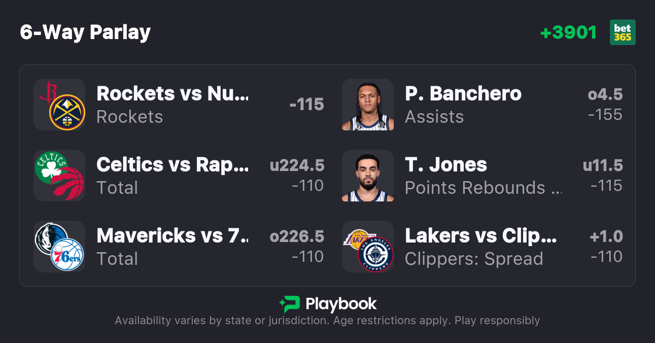
Task: Click the Celtics vs Raptors team logos
Action: pyautogui.click(x=59, y=176)
